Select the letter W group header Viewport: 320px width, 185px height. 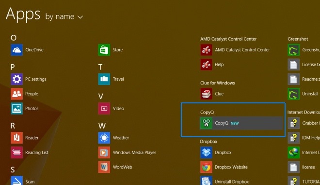pos(102,126)
